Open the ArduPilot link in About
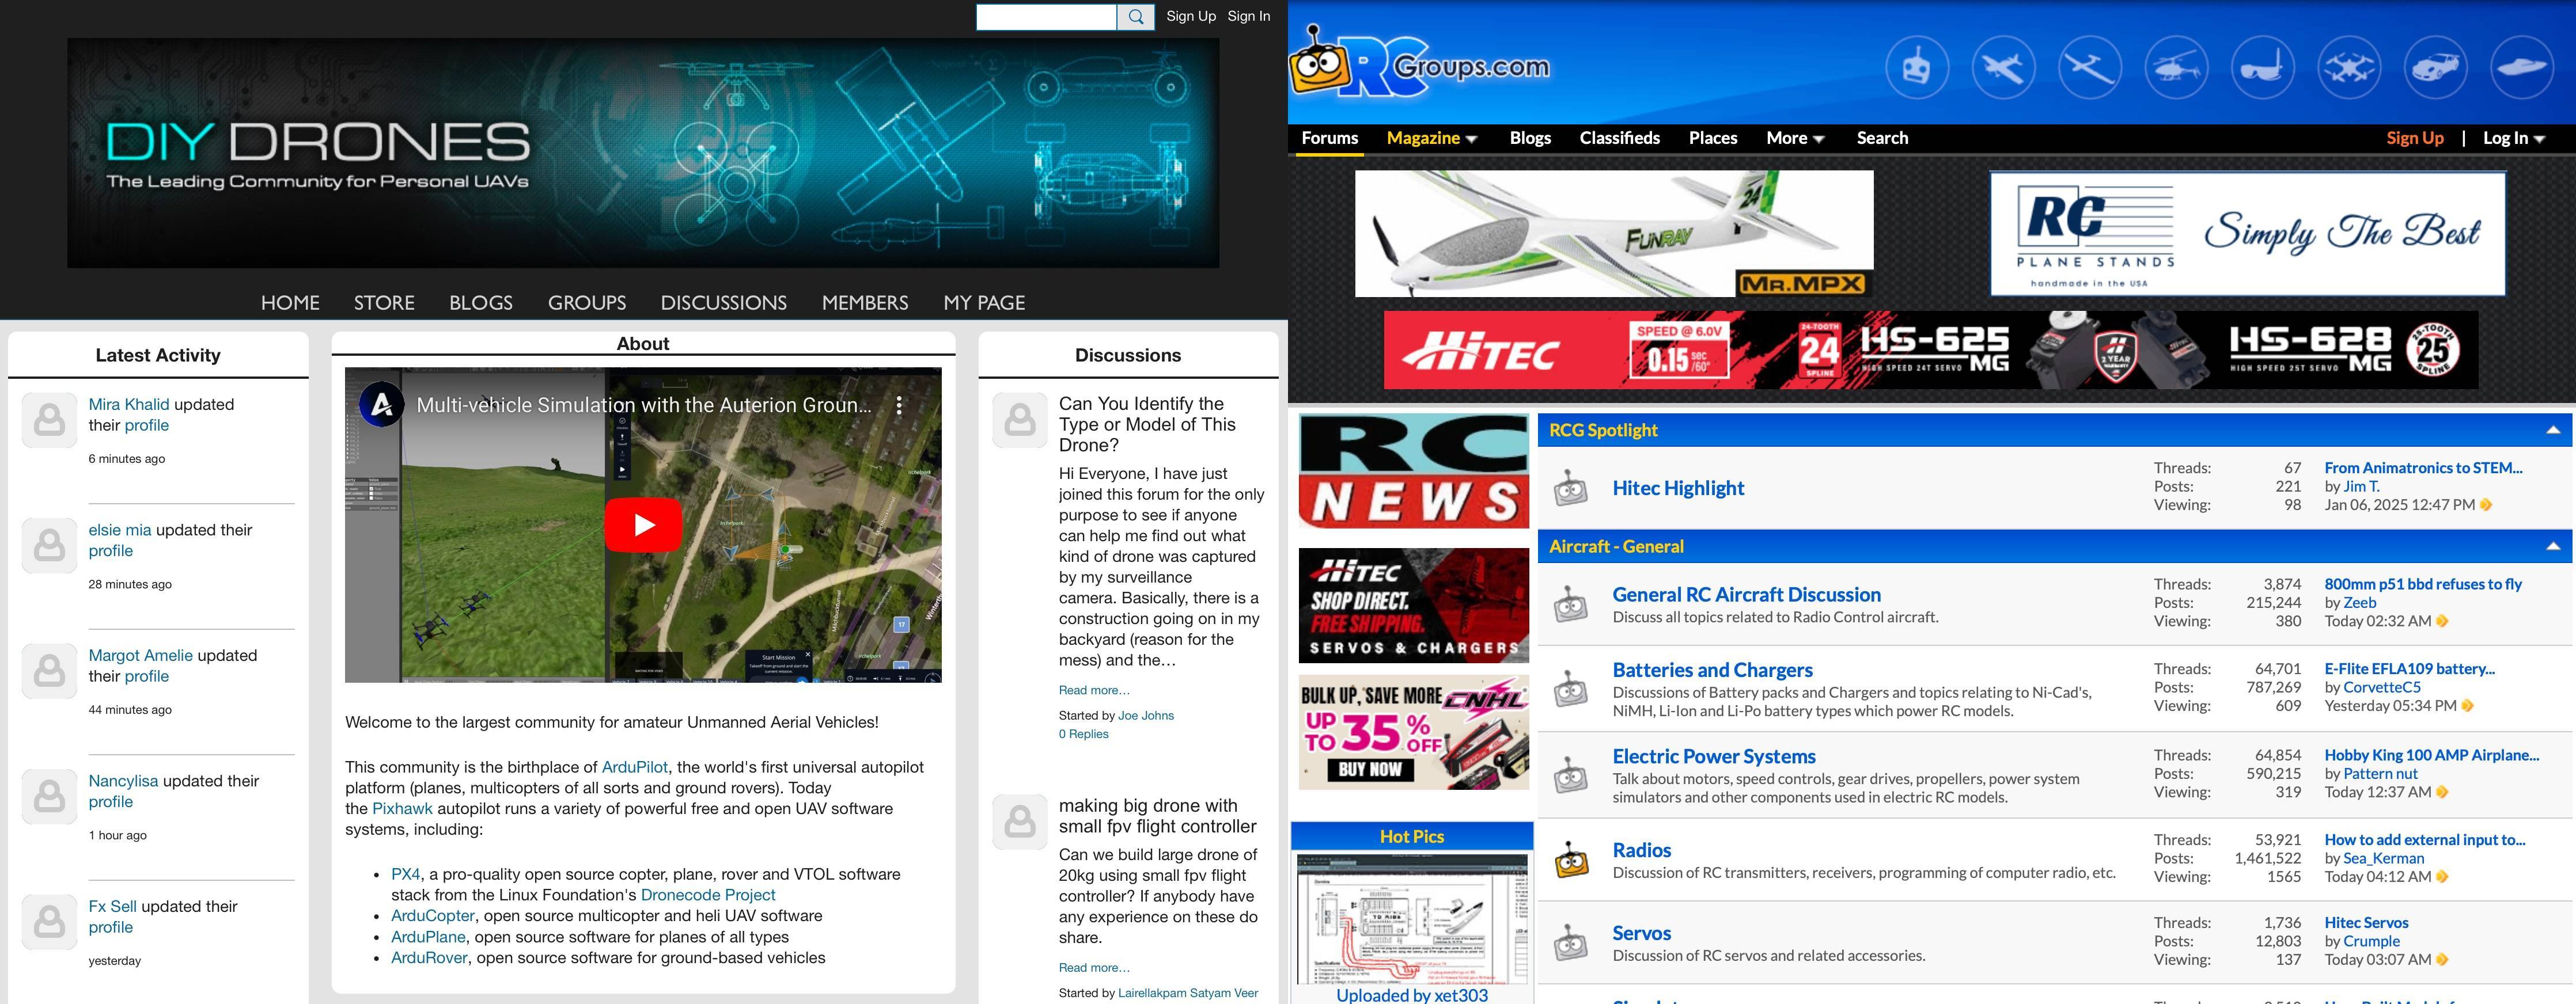This screenshot has height=1004, width=2576. pos(635,767)
